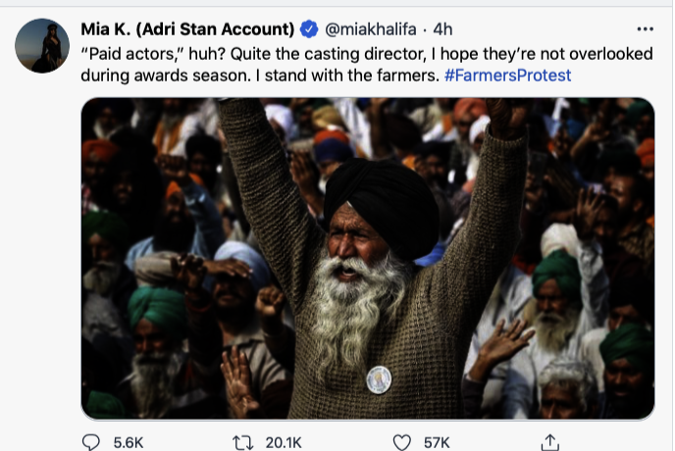The width and height of the screenshot is (675, 451).
Task: Enlarge the farmers protest photo
Action: (x=367, y=258)
